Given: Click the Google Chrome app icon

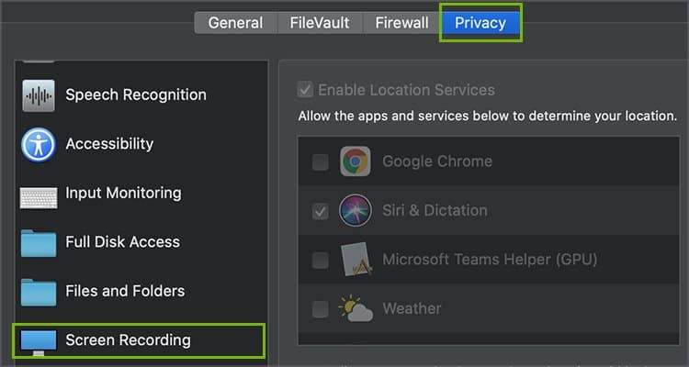Looking at the screenshot, I should 355,161.
